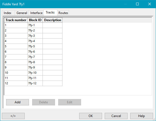
Task: Maximize the Fiddle Yard dialog window
Action: click(x=137, y=4)
